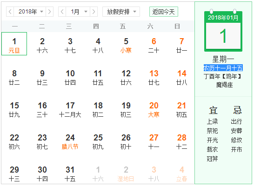Open the 1月 month dropdown

click(x=78, y=12)
